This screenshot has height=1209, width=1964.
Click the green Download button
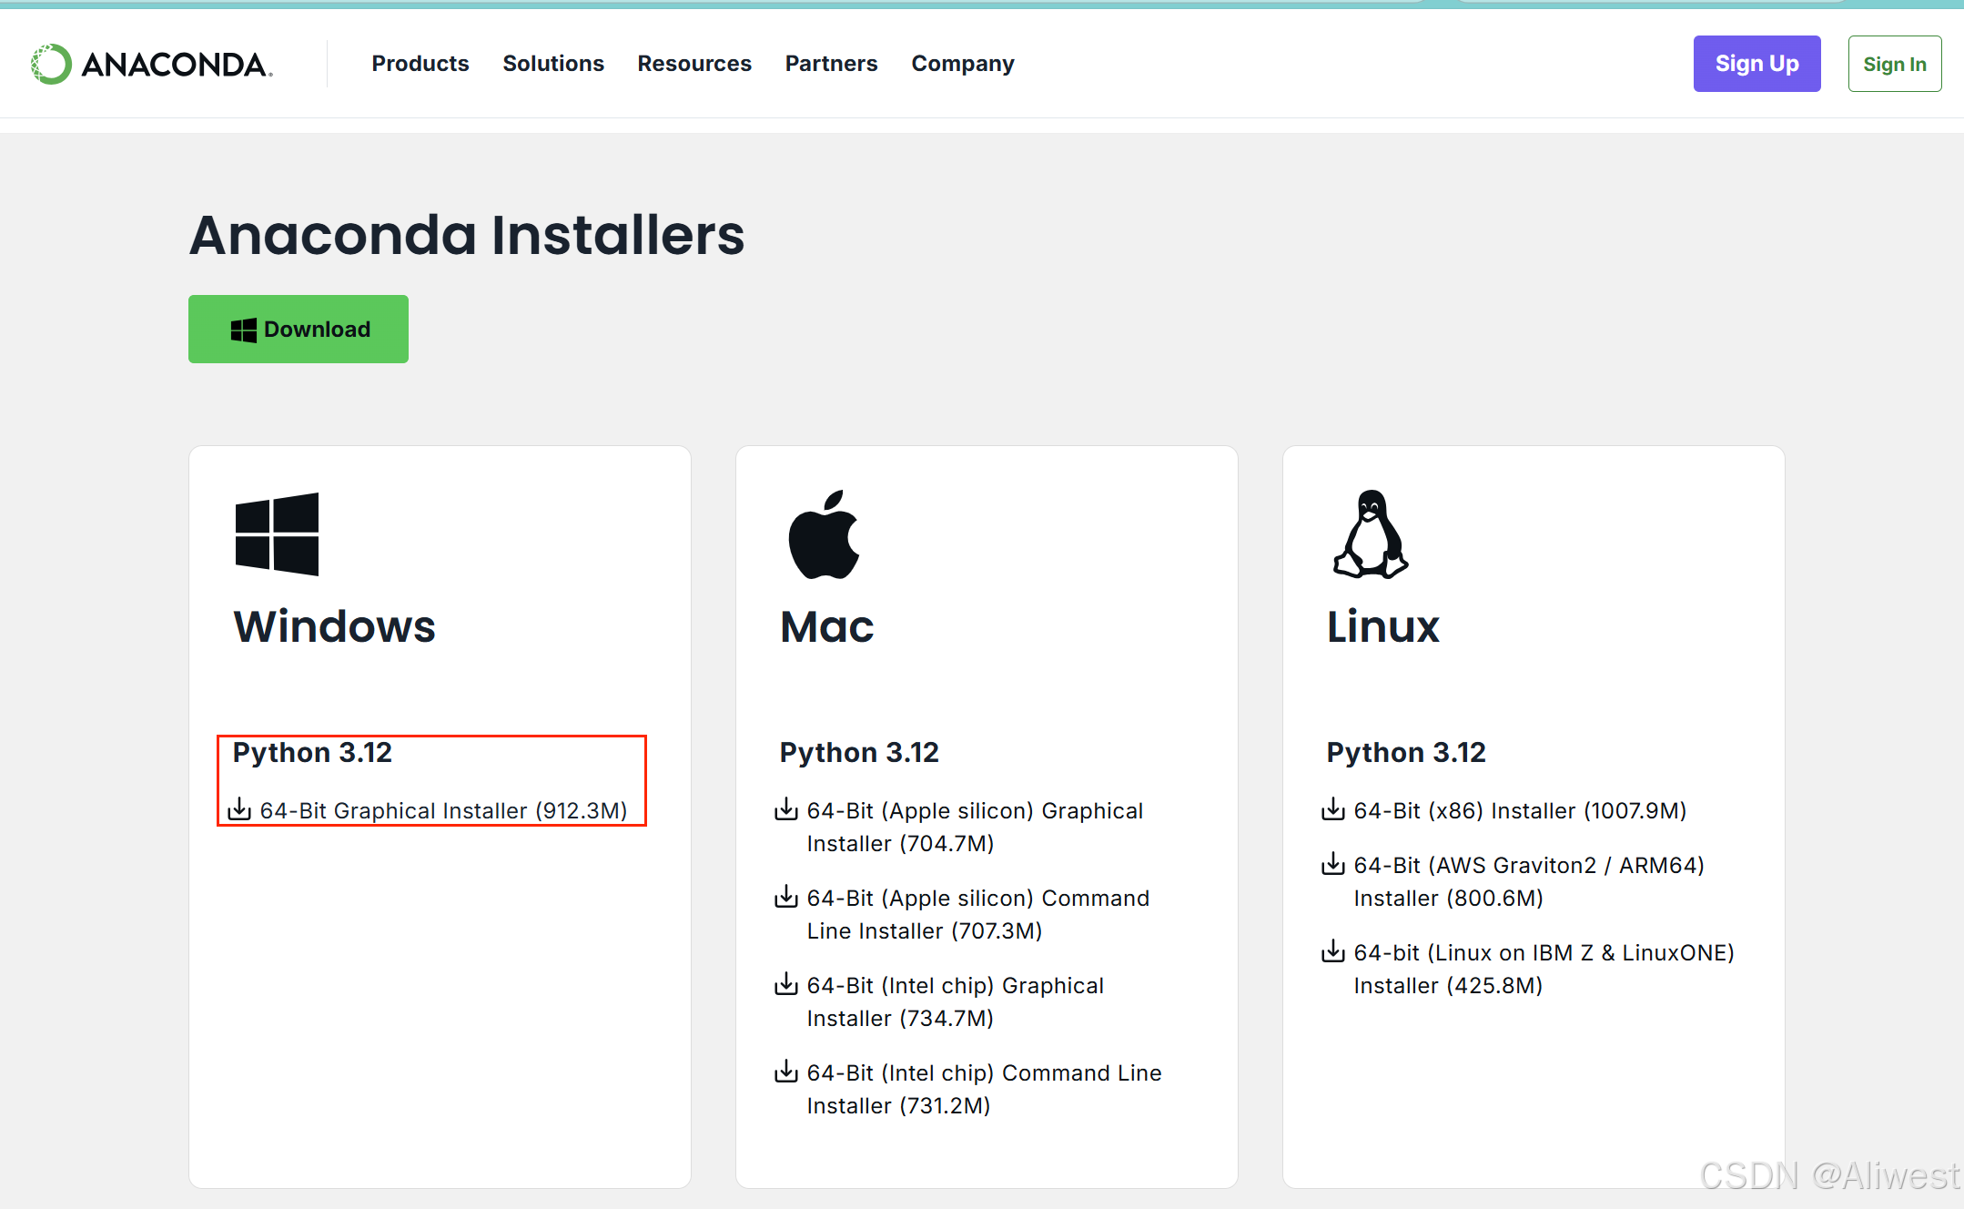298,329
